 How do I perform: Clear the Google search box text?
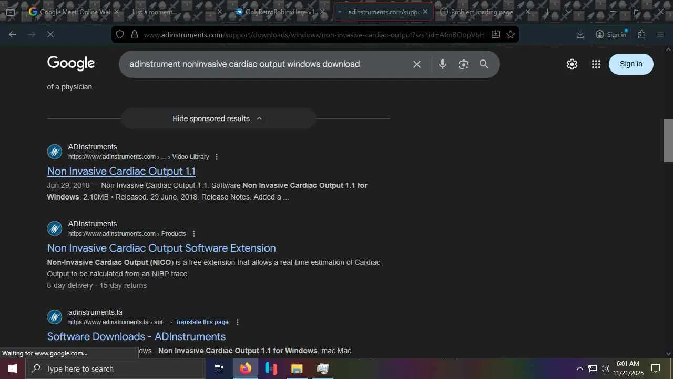point(417,64)
